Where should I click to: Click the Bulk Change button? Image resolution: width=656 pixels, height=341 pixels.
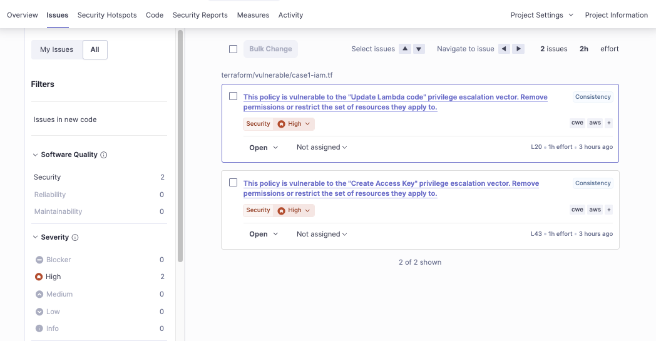(x=270, y=49)
